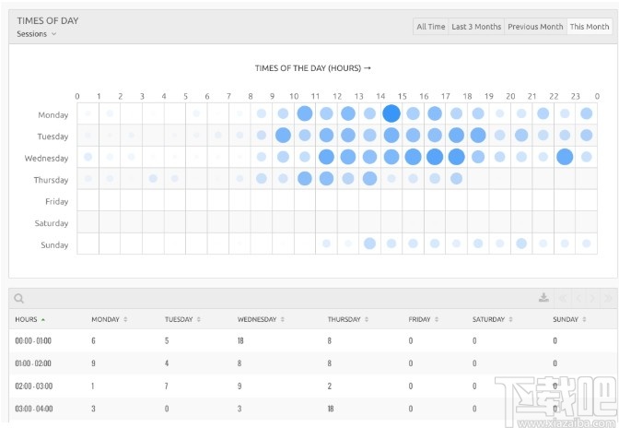Viewport: 619px width, 428px height.
Task: Click the search magnifier icon above the table
Action: (x=19, y=298)
